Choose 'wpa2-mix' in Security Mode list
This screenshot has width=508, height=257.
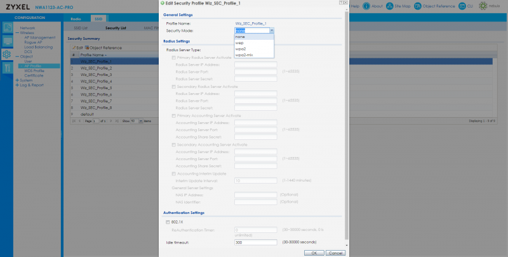(255, 55)
